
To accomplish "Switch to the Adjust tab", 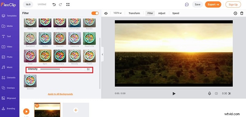I will pyautogui.click(x=162, y=13).
